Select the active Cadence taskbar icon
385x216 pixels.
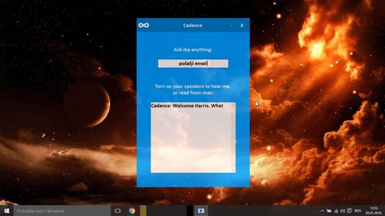(x=201, y=211)
